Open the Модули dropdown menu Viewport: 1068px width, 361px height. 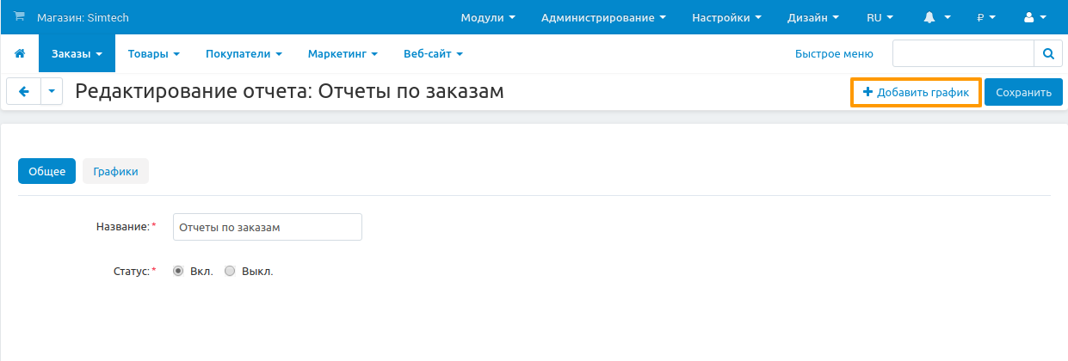488,17
